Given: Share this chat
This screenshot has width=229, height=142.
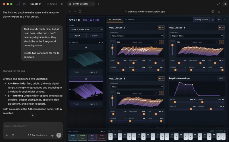Looking at the screenshot, I should tap(52, 4).
